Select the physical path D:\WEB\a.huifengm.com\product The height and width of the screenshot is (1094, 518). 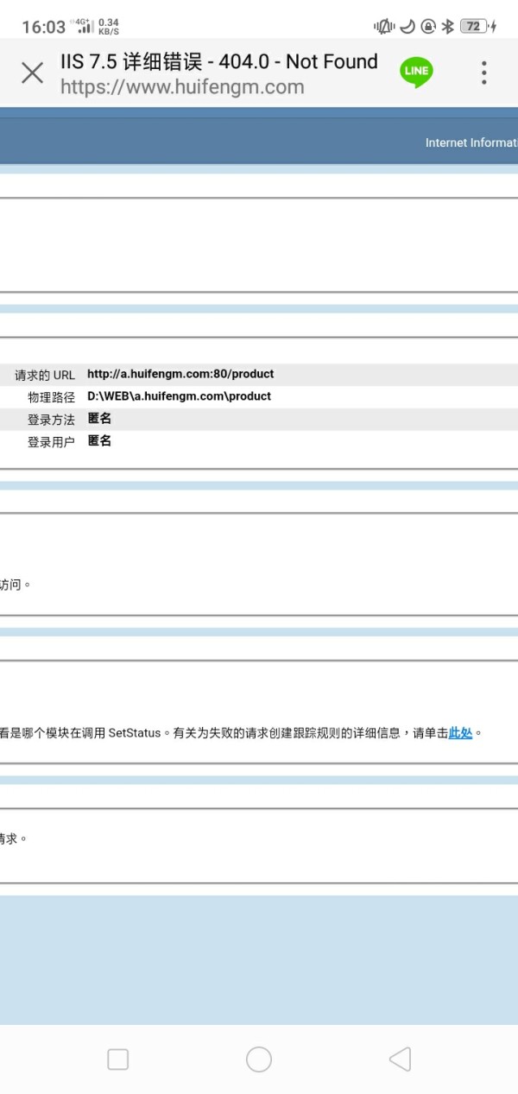(180, 396)
